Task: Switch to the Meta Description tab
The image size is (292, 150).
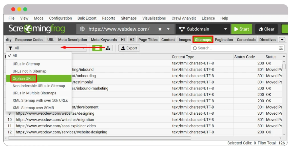Action: coord(72,40)
